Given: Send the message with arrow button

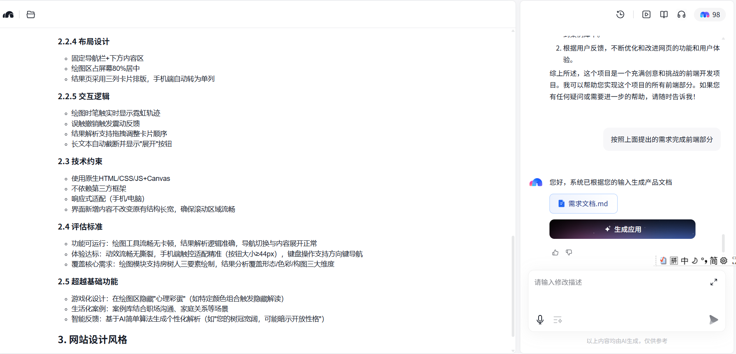Looking at the screenshot, I should [x=713, y=320].
